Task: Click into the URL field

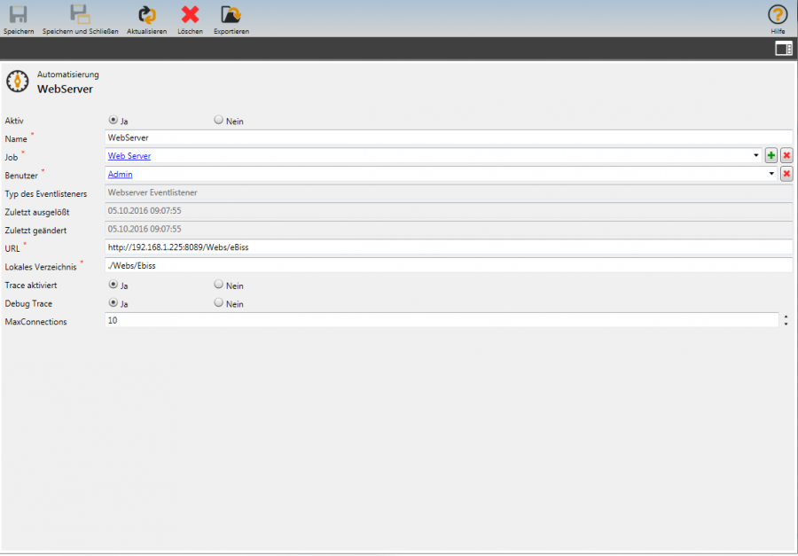Action: pyautogui.click(x=449, y=247)
